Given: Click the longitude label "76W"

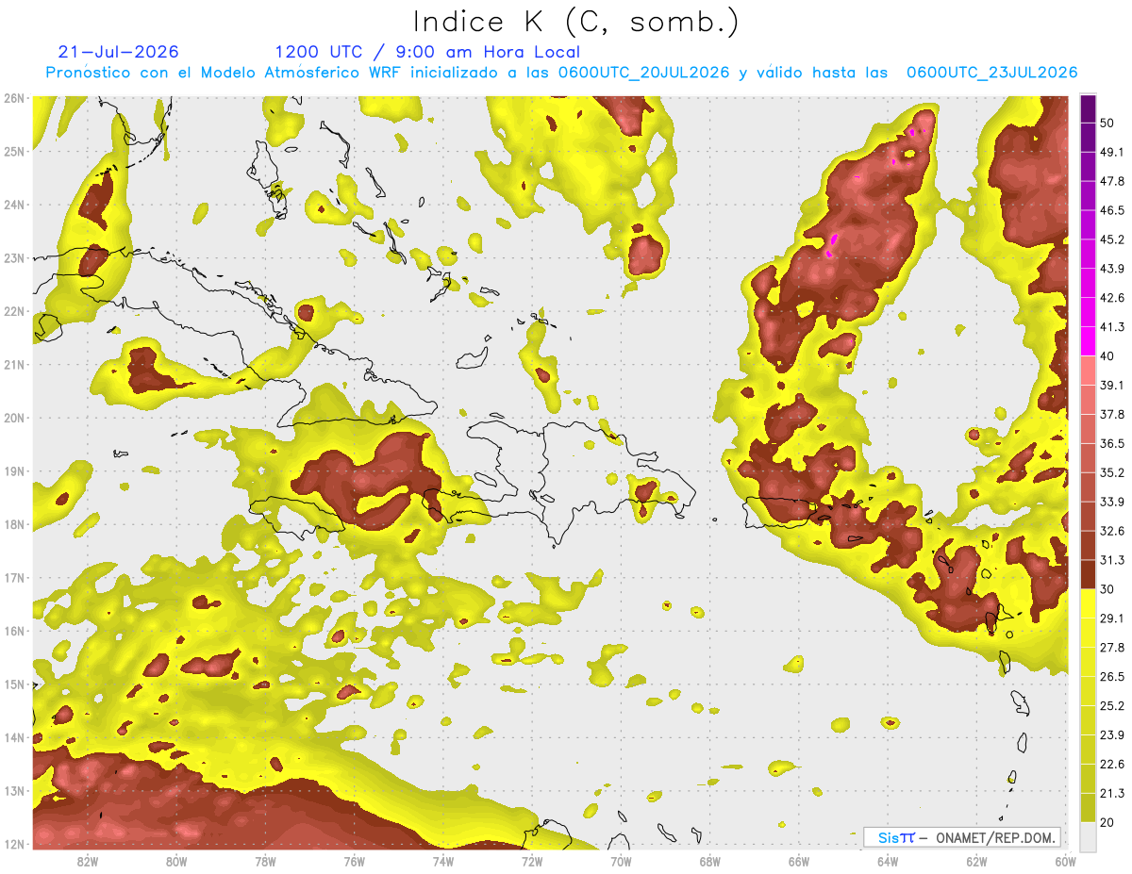Looking at the screenshot, I should (354, 861).
